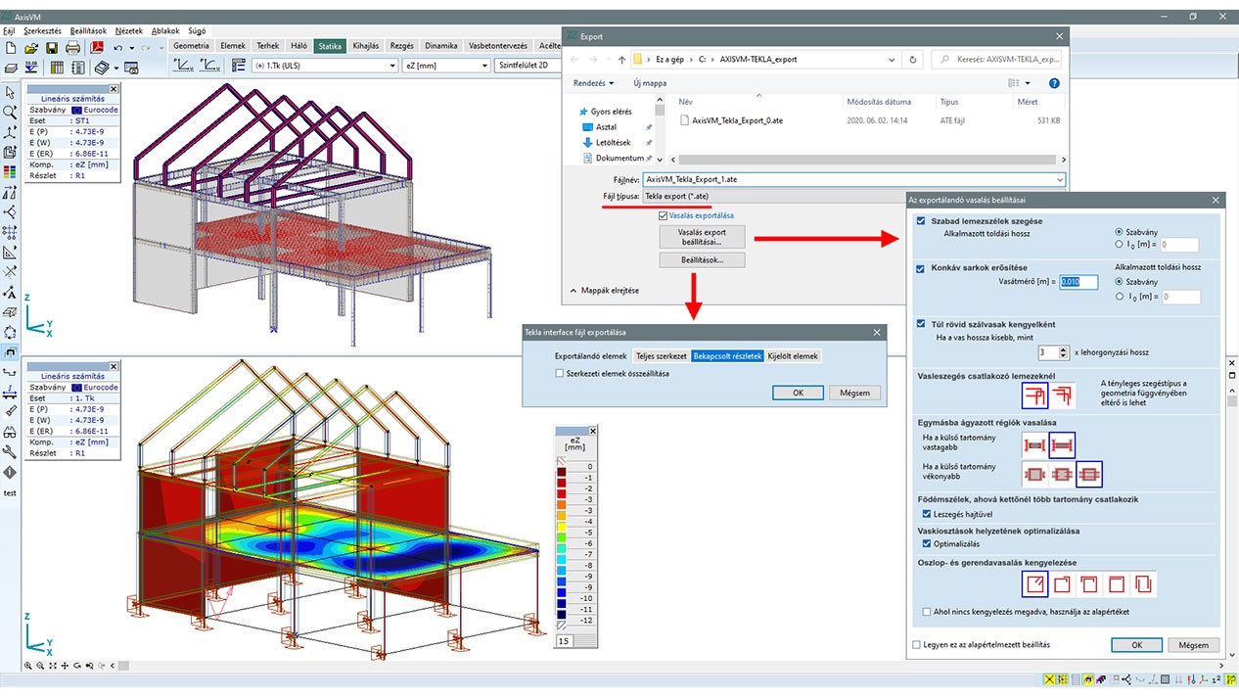Choose the first slab-edge stirrup type icon
Image resolution: width=1239 pixels, height=697 pixels.
coord(1035,395)
